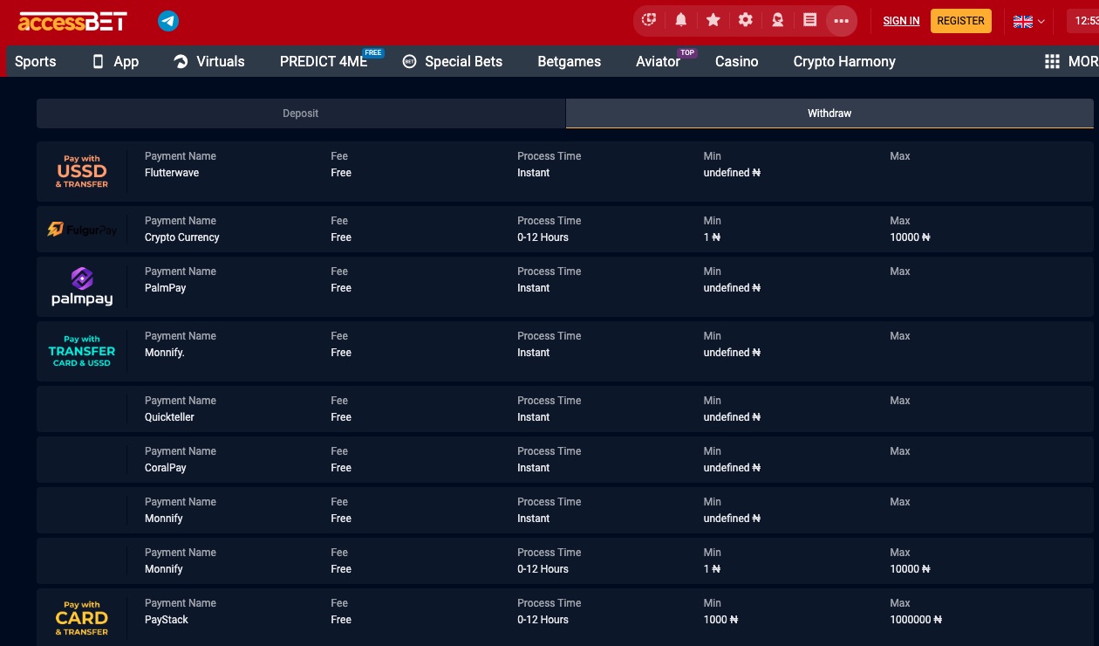This screenshot has height=646, width=1099.
Task: Select the Flutterwave payment name
Action: (172, 173)
